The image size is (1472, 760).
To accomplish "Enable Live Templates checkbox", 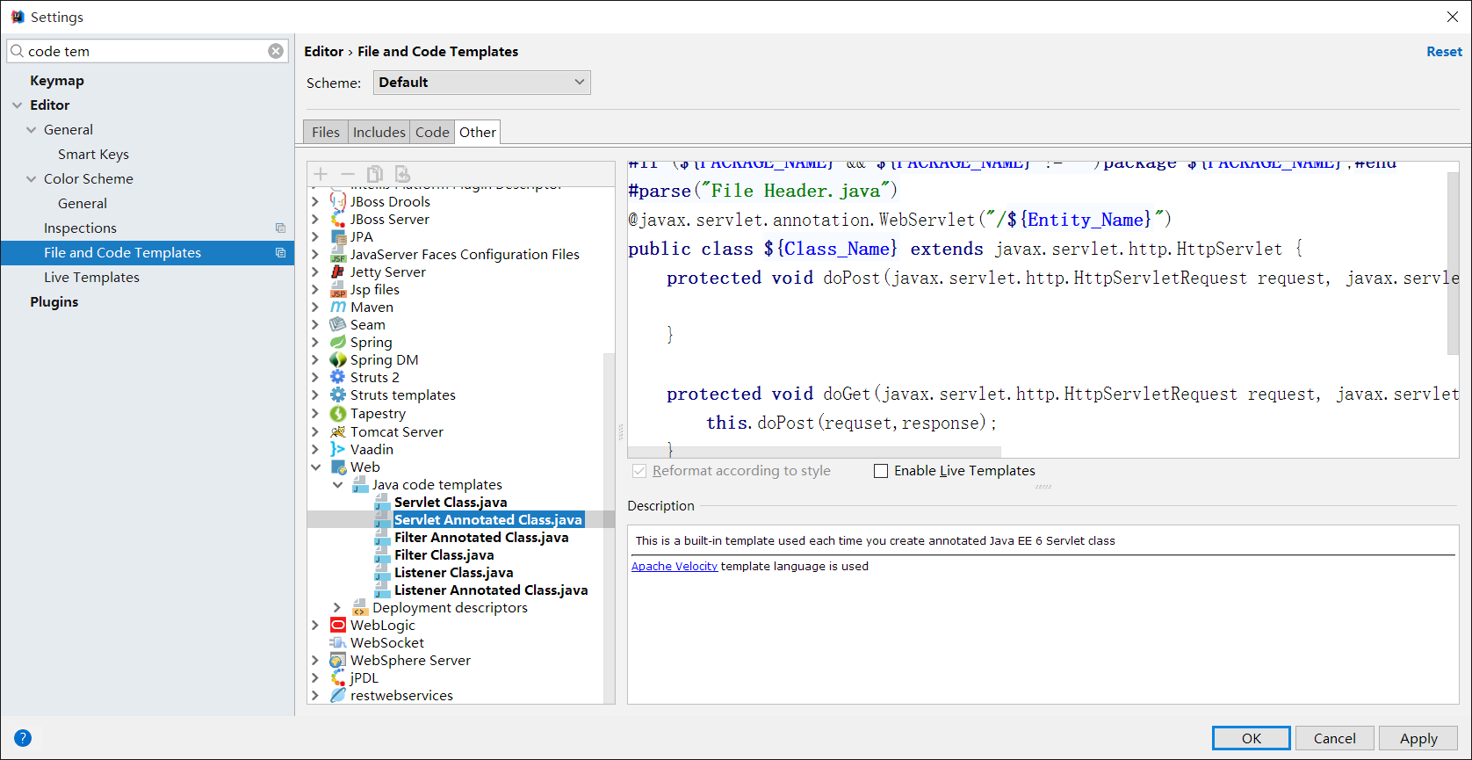I will point(881,471).
